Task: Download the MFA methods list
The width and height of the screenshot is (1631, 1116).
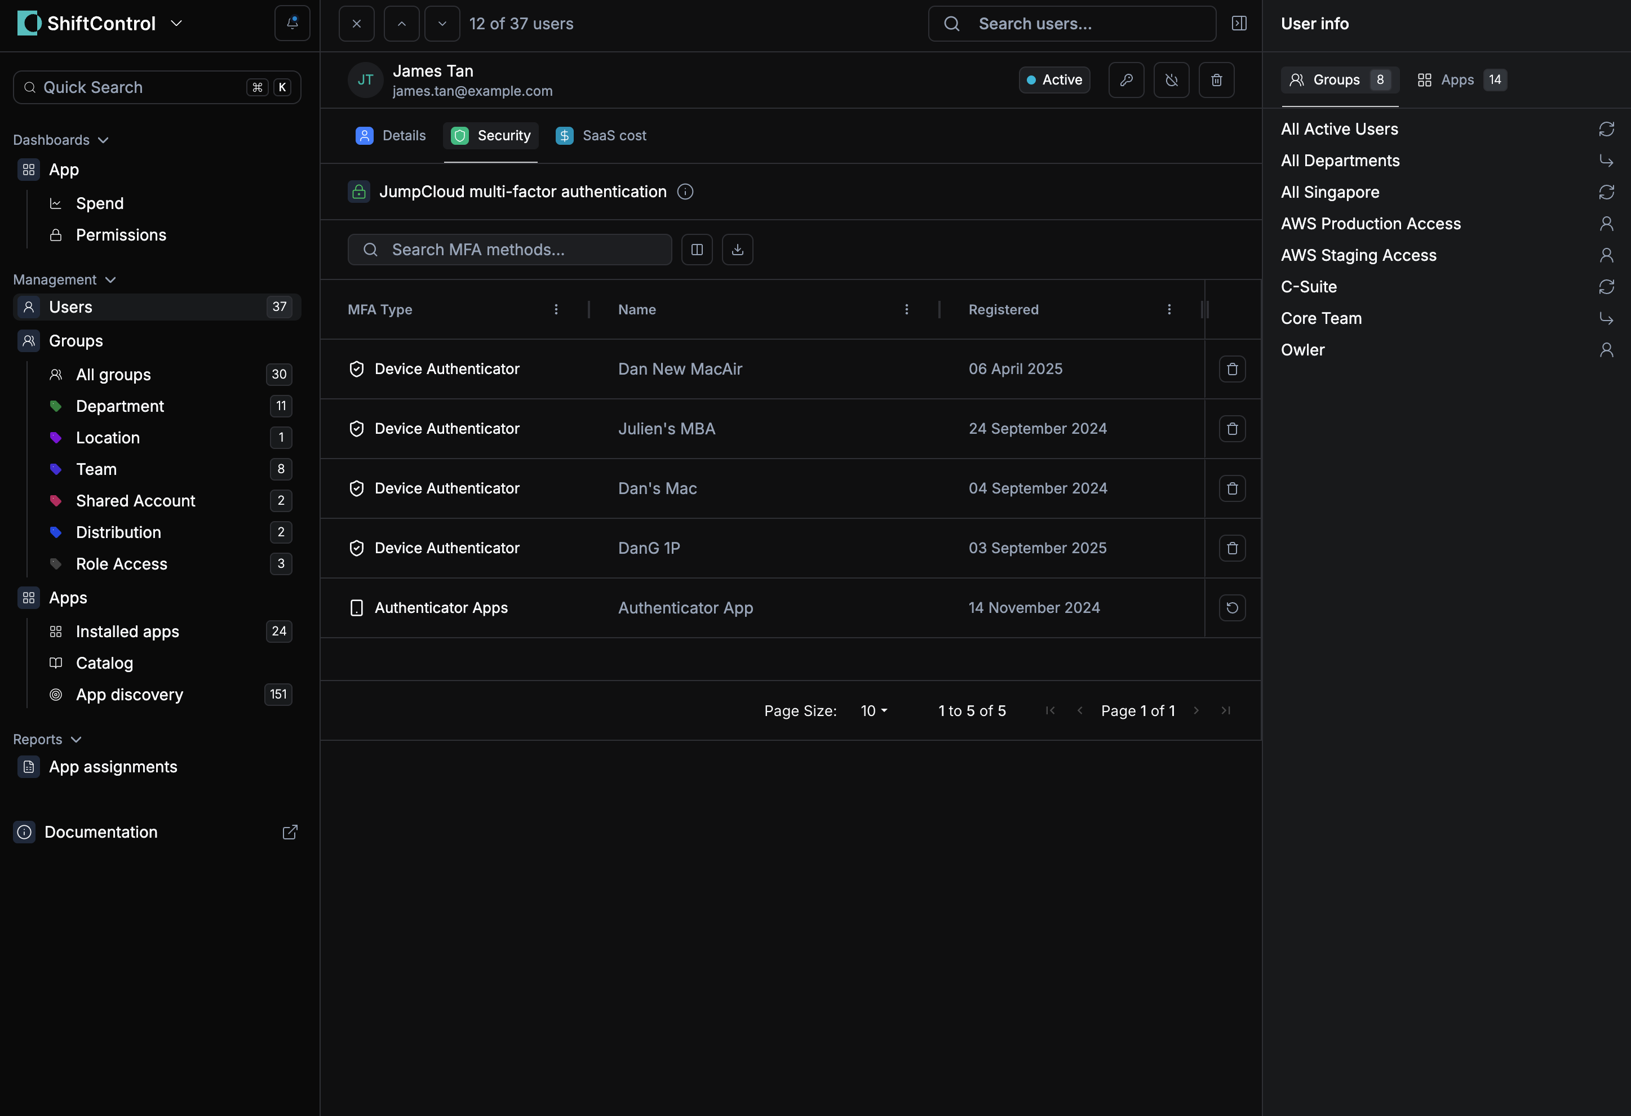Action: [737, 250]
